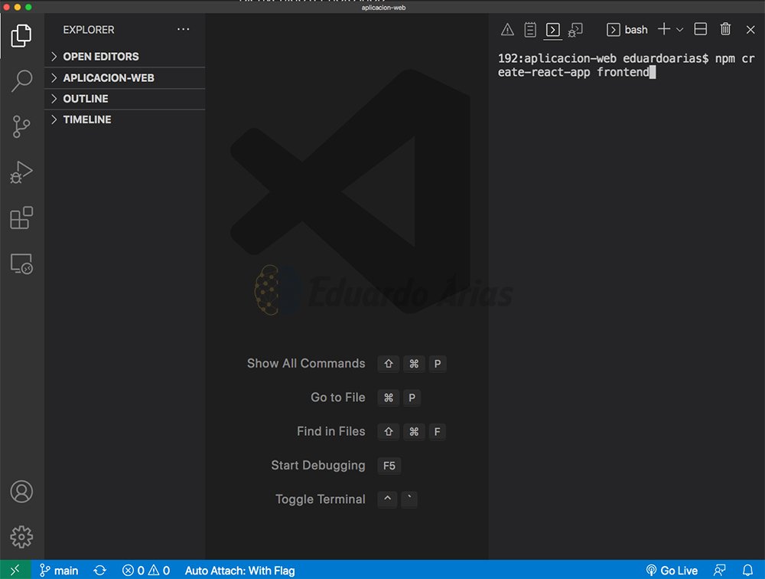Open problems count in status bar
765x579 pixels.
click(146, 571)
